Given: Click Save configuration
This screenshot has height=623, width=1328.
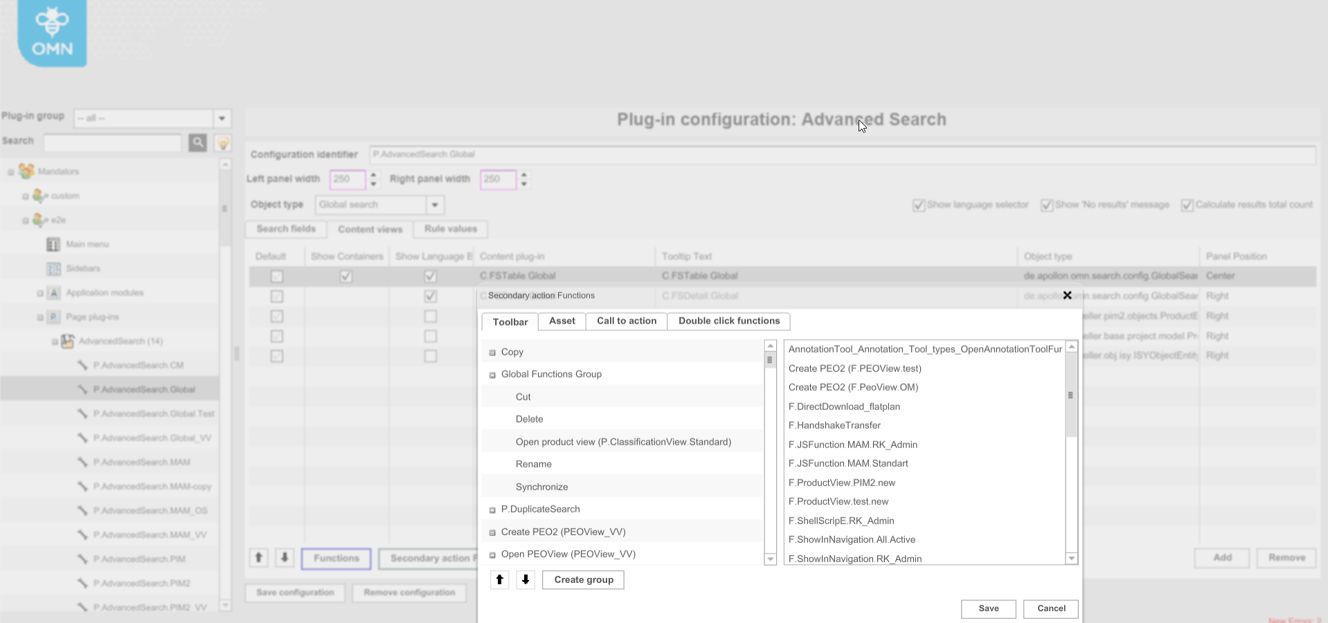Looking at the screenshot, I should (x=294, y=593).
